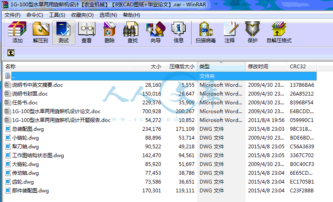The height and width of the screenshot is (202, 333).
Task: Show archive 信息 (Info)
Action: [x=178, y=32]
